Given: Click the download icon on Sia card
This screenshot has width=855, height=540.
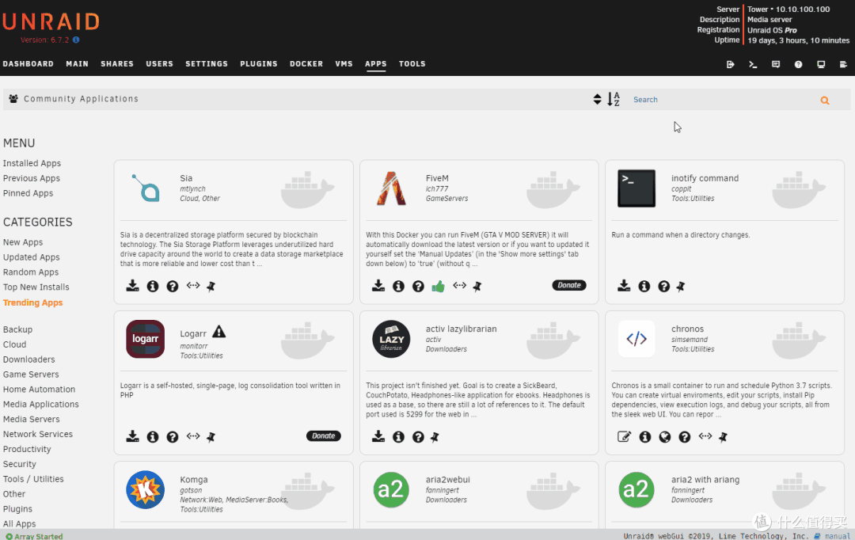Looking at the screenshot, I should pos(133,286).
